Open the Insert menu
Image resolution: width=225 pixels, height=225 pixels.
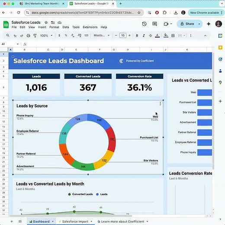coord(42,27)
